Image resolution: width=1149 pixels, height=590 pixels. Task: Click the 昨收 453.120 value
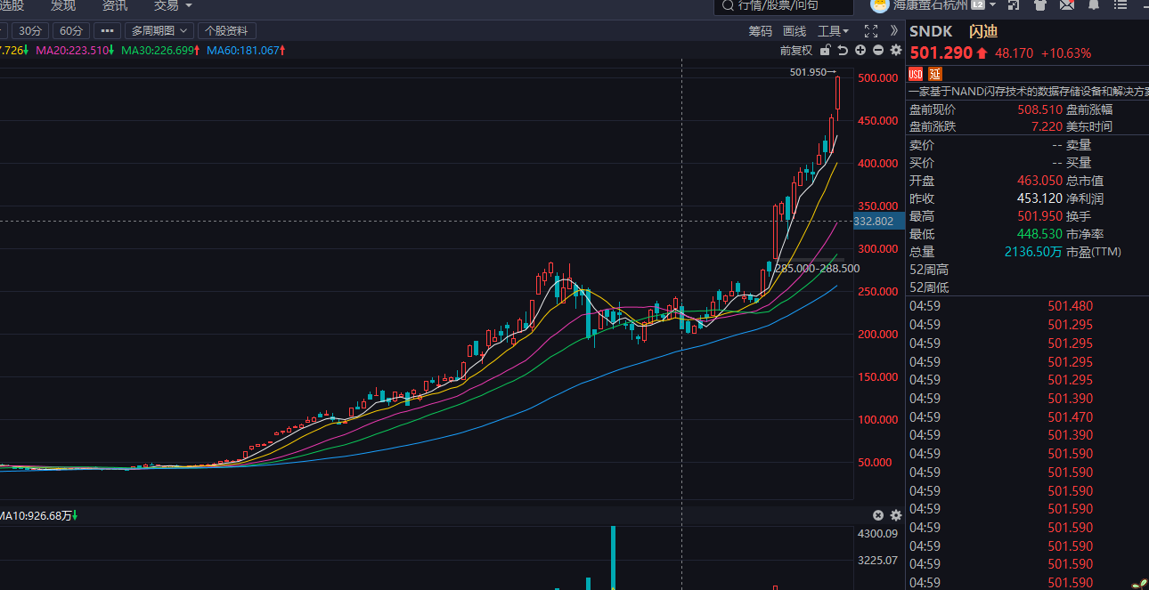coord(1039,198)
